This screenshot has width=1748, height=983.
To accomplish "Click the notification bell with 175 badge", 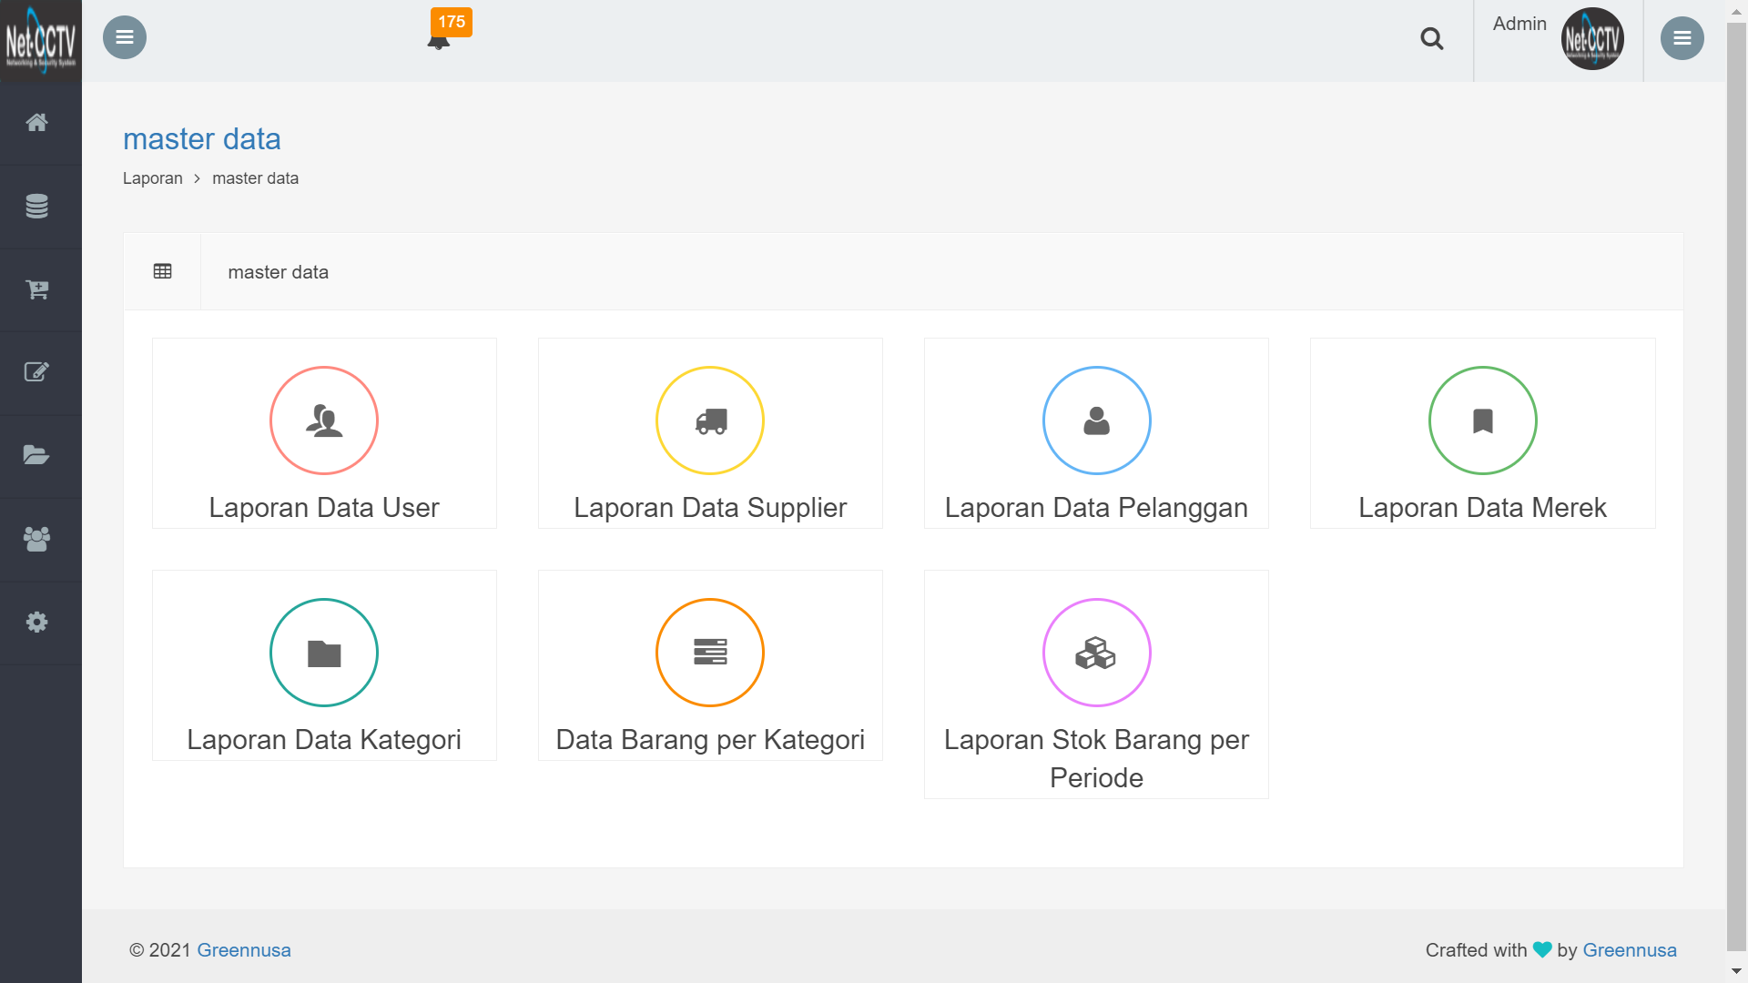I will tap(440, 39).
